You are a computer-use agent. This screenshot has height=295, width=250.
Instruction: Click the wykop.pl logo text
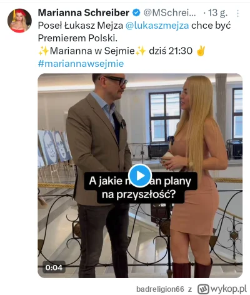coord(229,289)
